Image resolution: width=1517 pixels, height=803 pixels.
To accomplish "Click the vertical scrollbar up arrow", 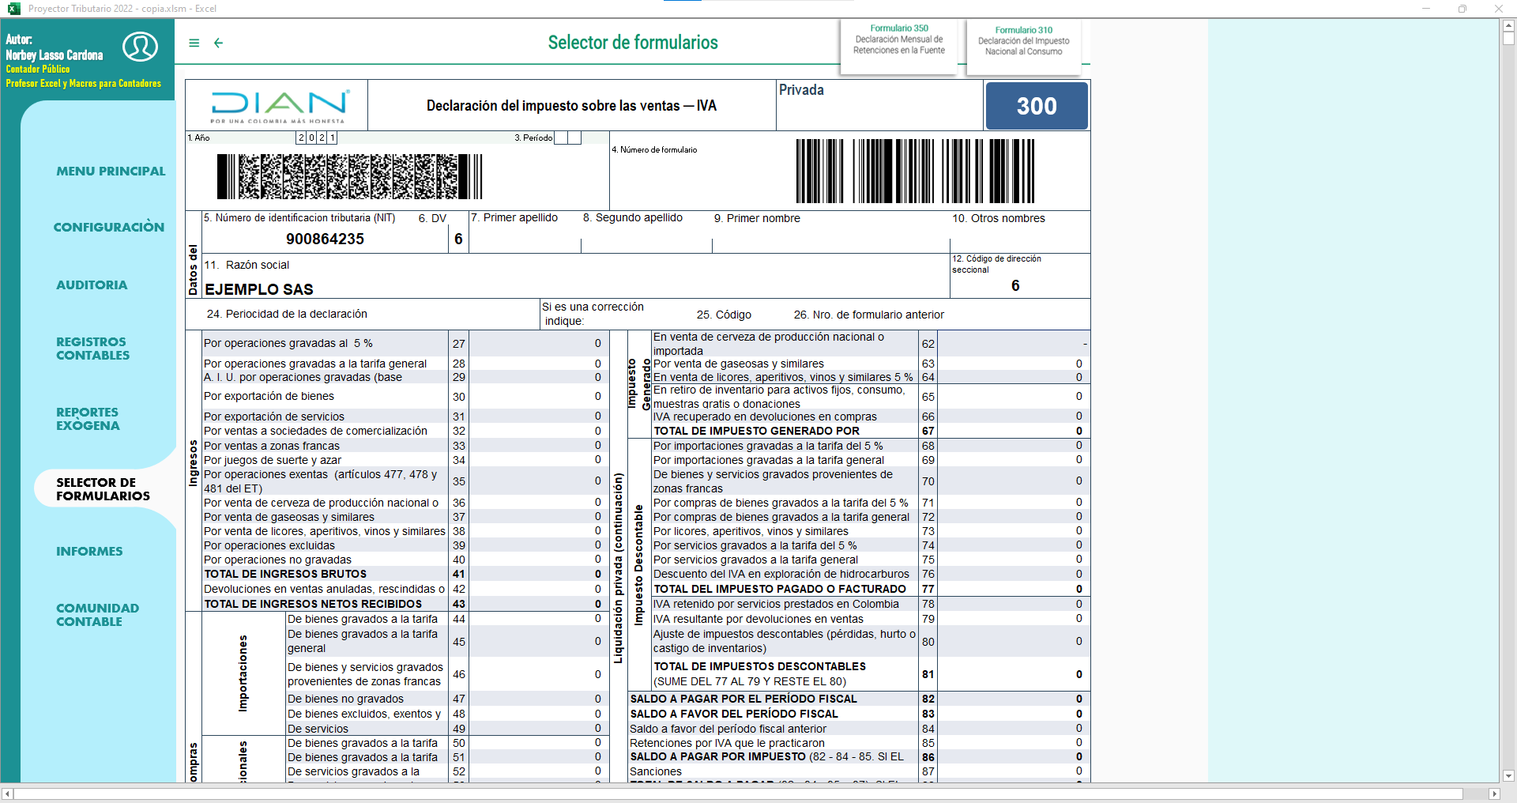I will (1508, 26).
